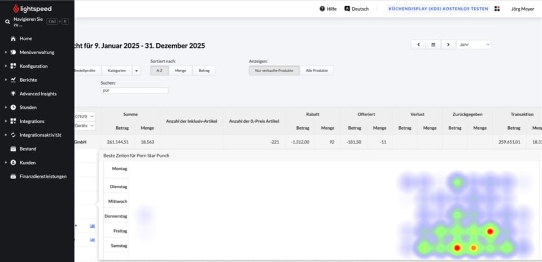The height and width of the screenshot is (262, 542).
Task: Show Alle Produkte
Action: pos(317,70)
